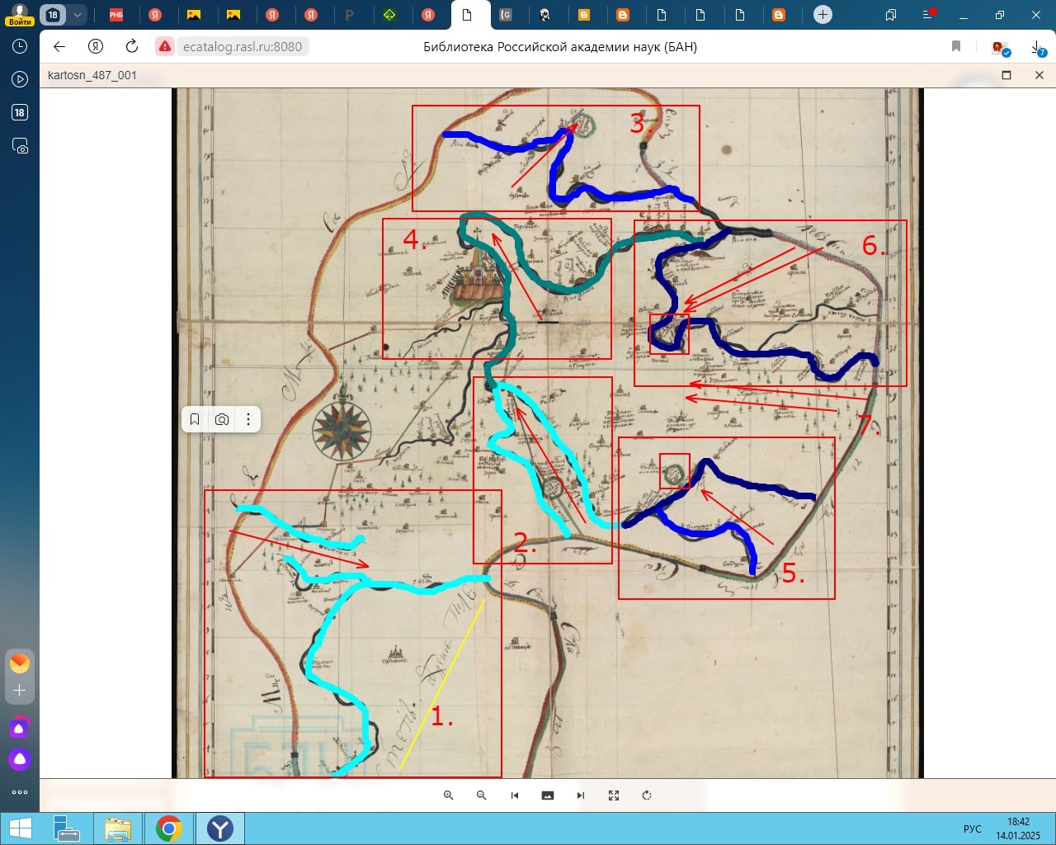Screen dimensions: 1056x845
Task: Open the orange mail icon in sidebar
Action: [x=20, y=663]
